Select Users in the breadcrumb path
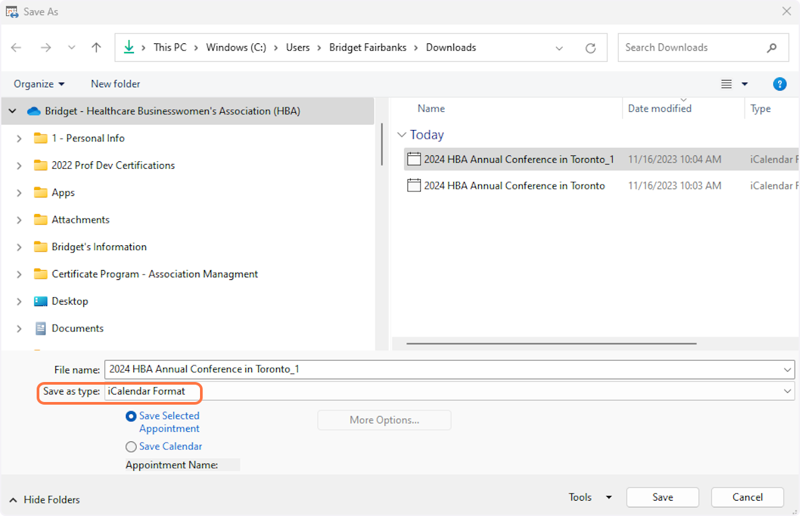Screen dimensions: 800x516 [298, 47]
